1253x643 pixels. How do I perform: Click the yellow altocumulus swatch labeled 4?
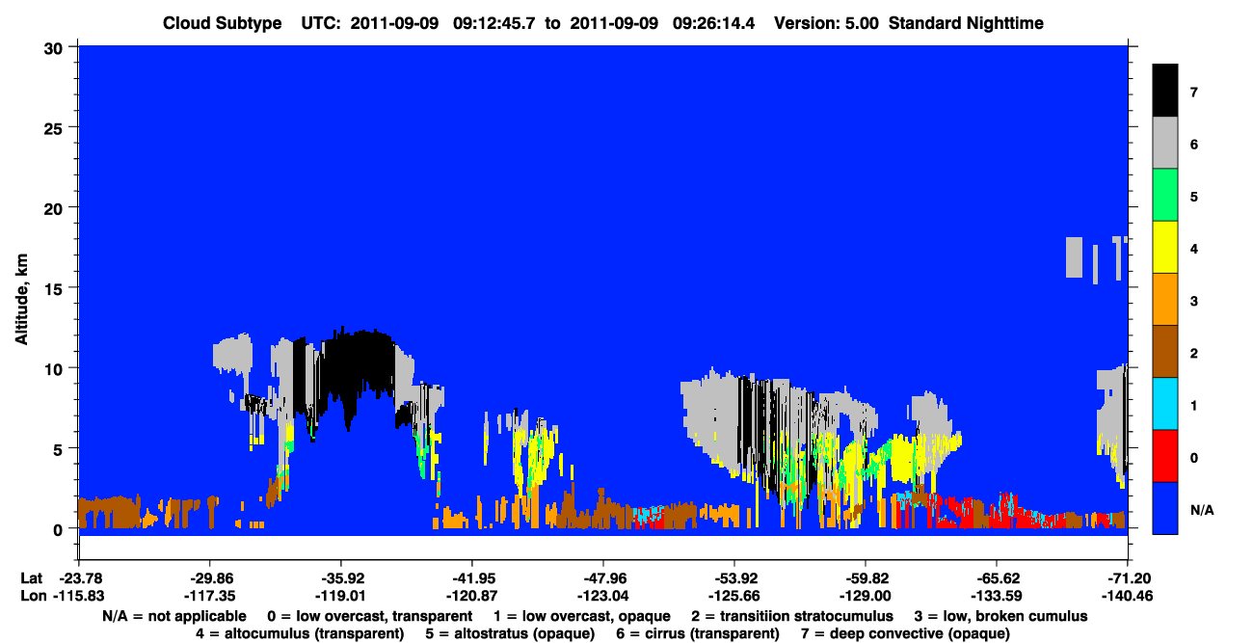1165,247
